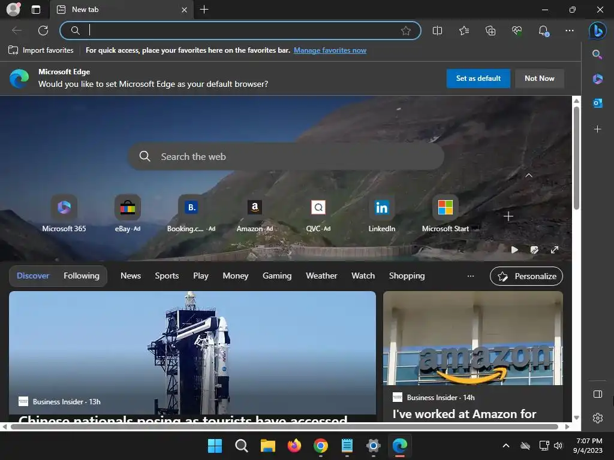Open the Favorites list icon
The image size is (614, 460).
point(464,31)
